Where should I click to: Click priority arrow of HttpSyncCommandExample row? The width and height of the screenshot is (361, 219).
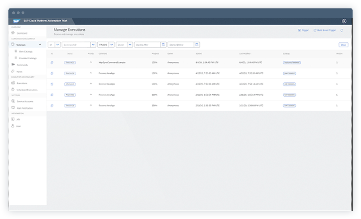91,62
